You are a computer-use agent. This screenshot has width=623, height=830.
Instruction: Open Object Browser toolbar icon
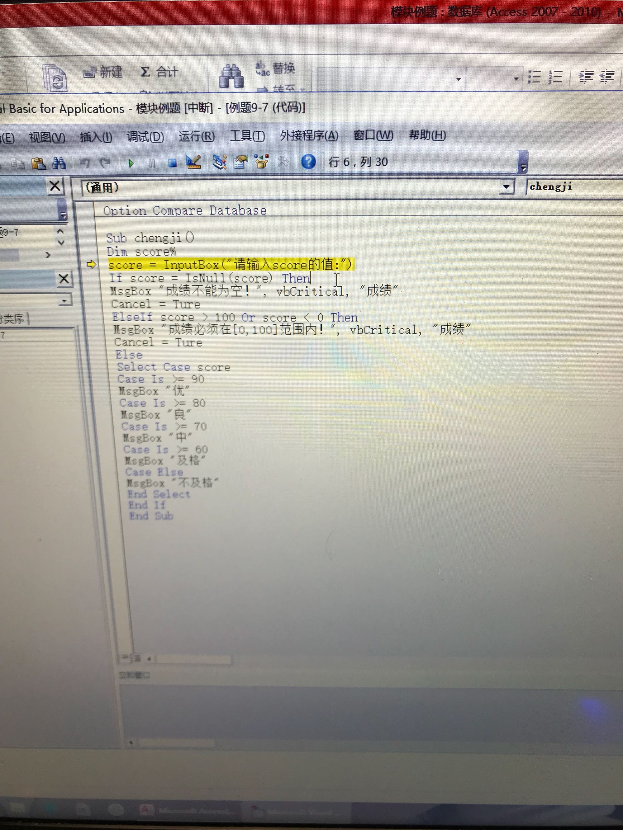[x=262, y=161]
